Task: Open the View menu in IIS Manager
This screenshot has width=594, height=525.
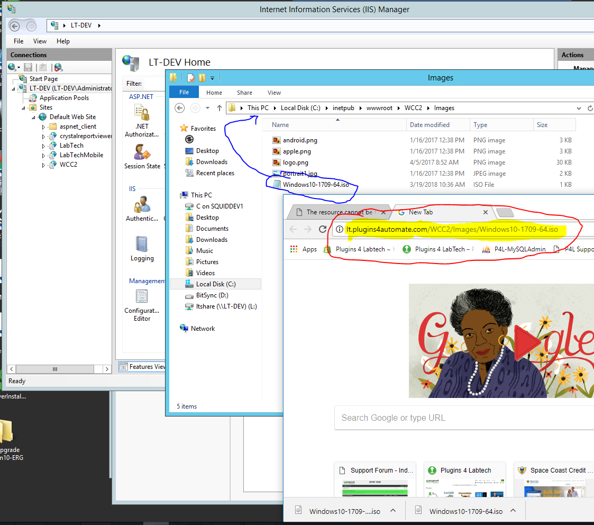Action: pyautogui.click(x=40, y=41)
